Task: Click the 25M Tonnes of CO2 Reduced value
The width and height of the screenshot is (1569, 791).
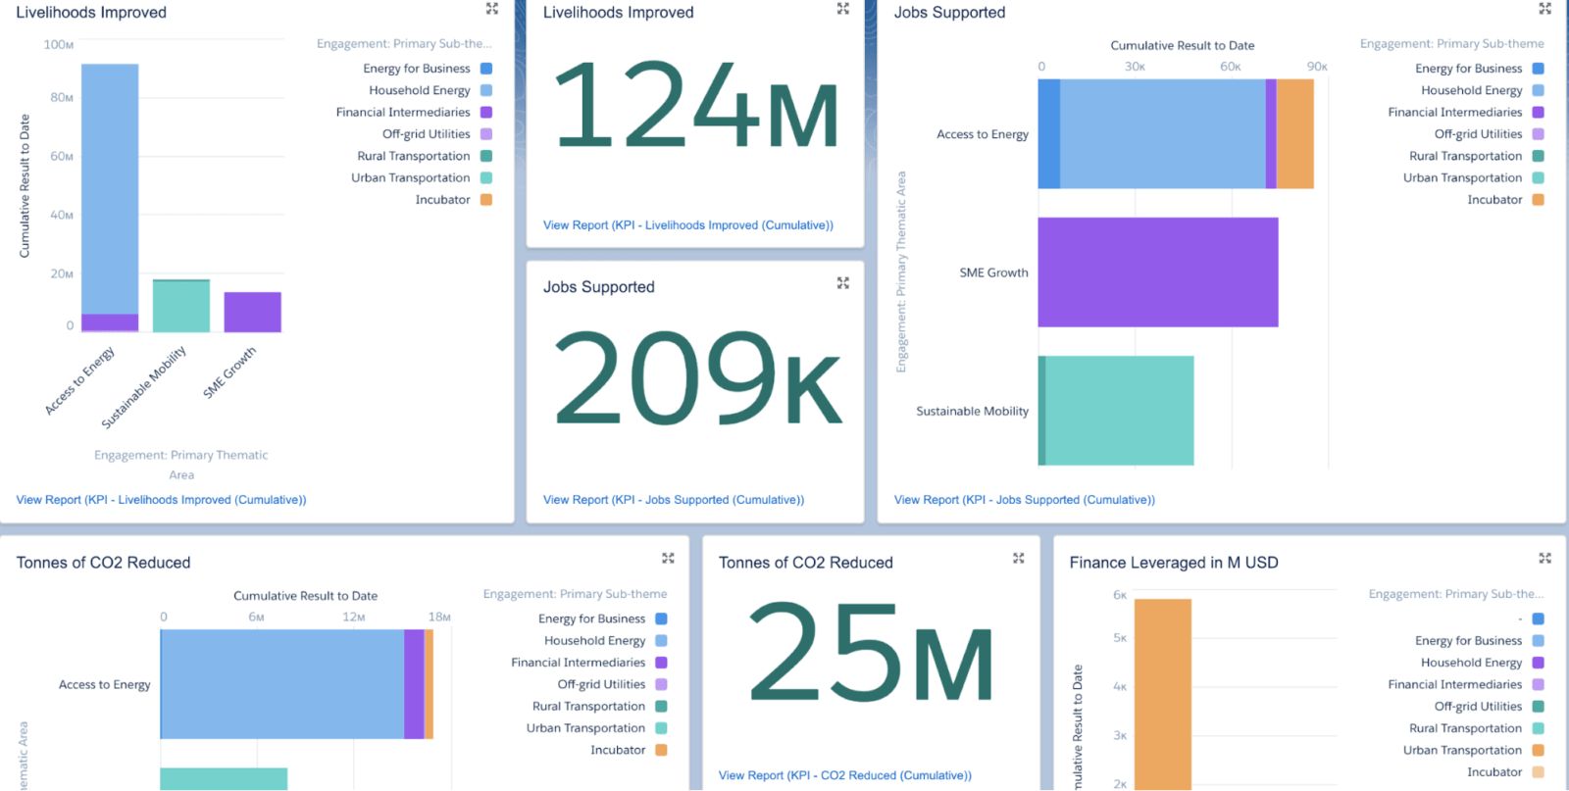Action: coord(872,652)
